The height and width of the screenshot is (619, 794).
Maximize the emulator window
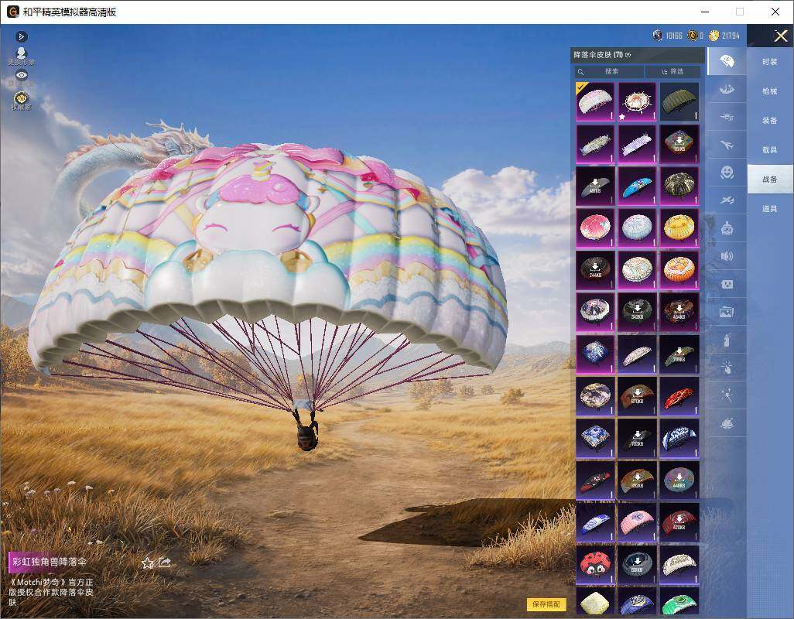[740, 12]
